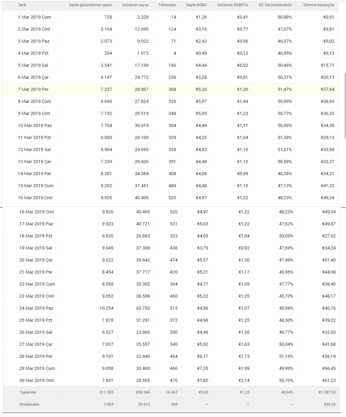The width and height of the screenshot is (346, 417).
Task: Sort by Gösterim sayısı column header
Action: (x=135, y=5)
